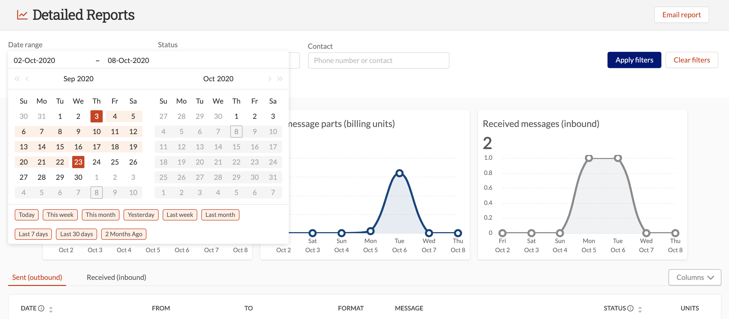Open the info tooltip next to STATUS column
The width and height of the screenshot is (729, 319).
click(x=630, y=308)
